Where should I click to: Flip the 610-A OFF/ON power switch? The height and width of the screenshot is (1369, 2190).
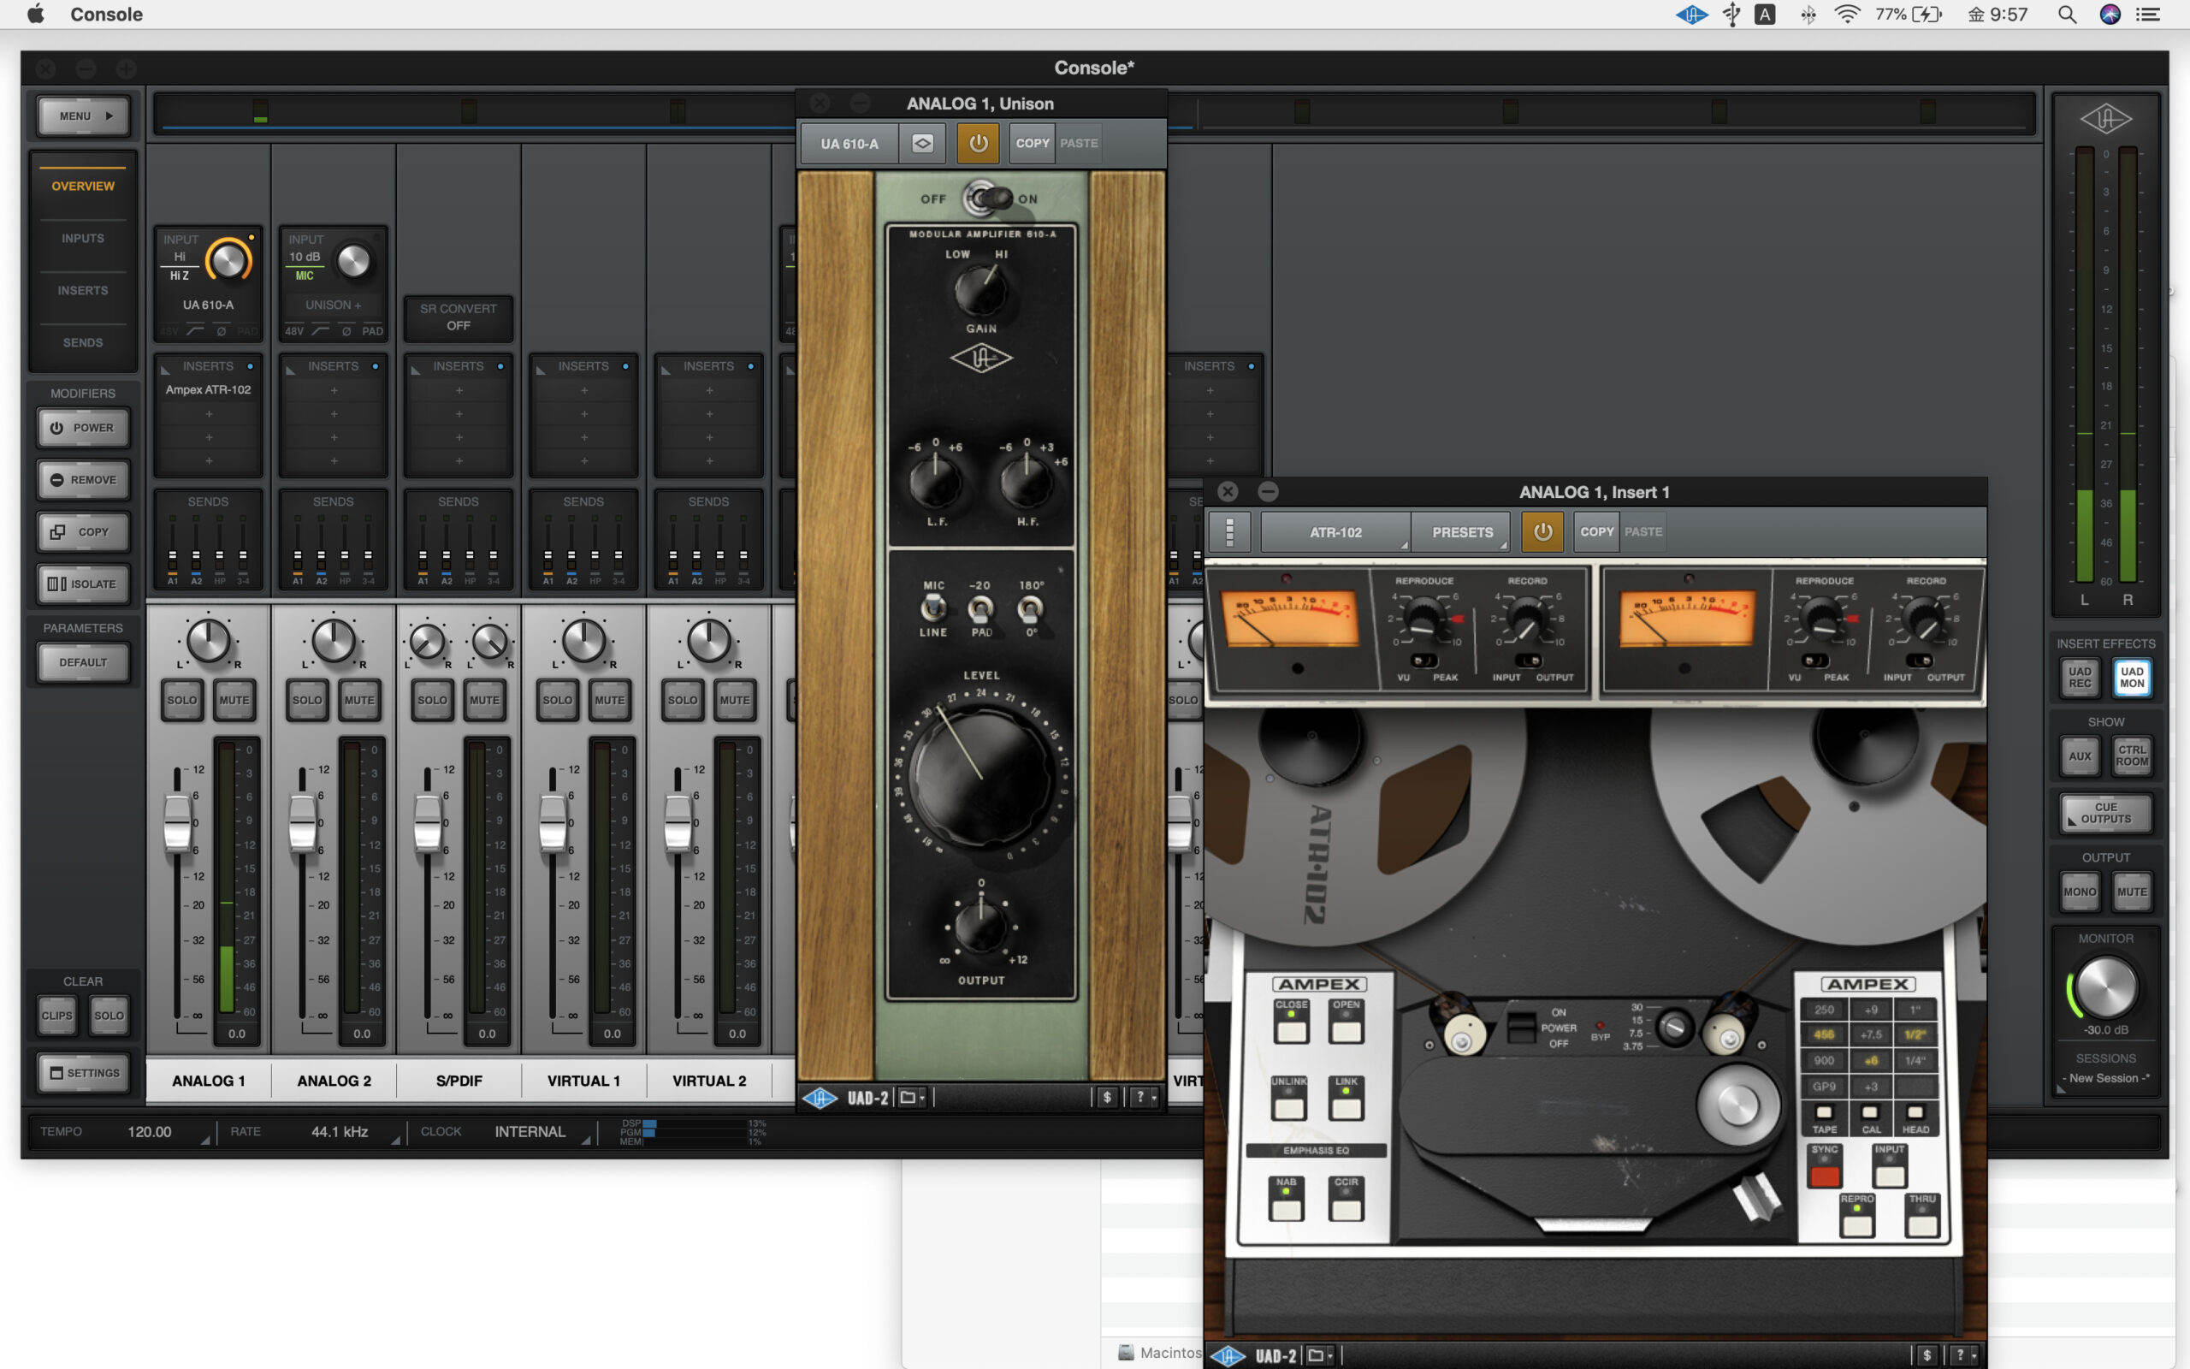click(x=986, y=199)
